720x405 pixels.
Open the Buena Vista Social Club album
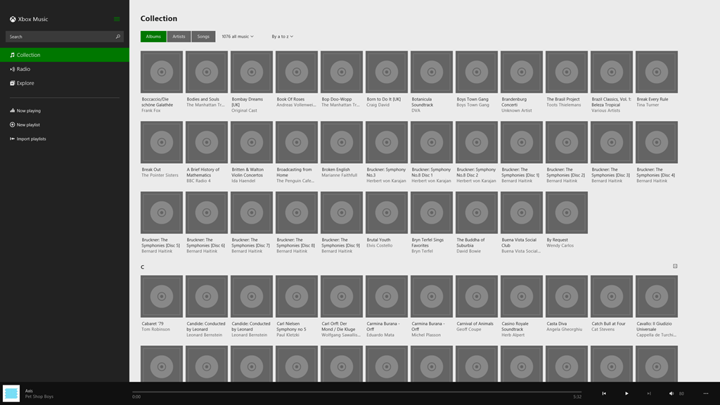coord(522,212)
